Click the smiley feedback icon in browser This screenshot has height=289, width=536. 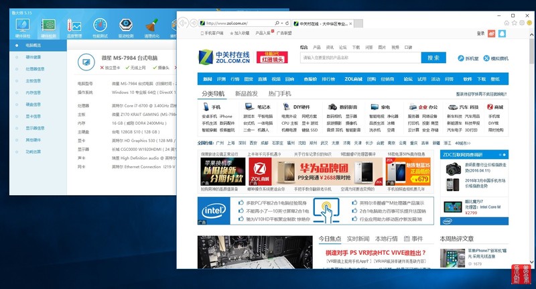[x=529, y=23]
